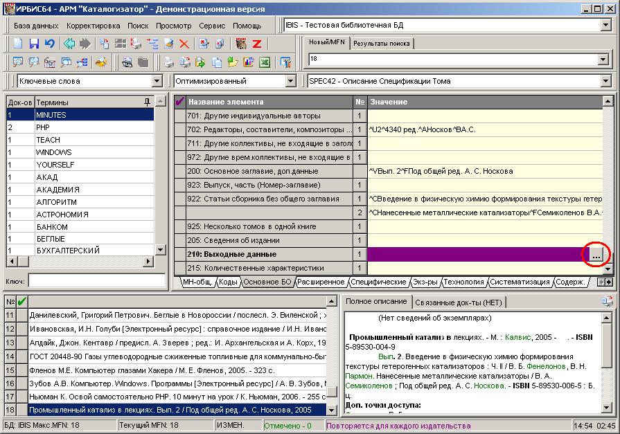
Task: Click the printer icon in the second toolbar row
Action: (x=168, y=62)
